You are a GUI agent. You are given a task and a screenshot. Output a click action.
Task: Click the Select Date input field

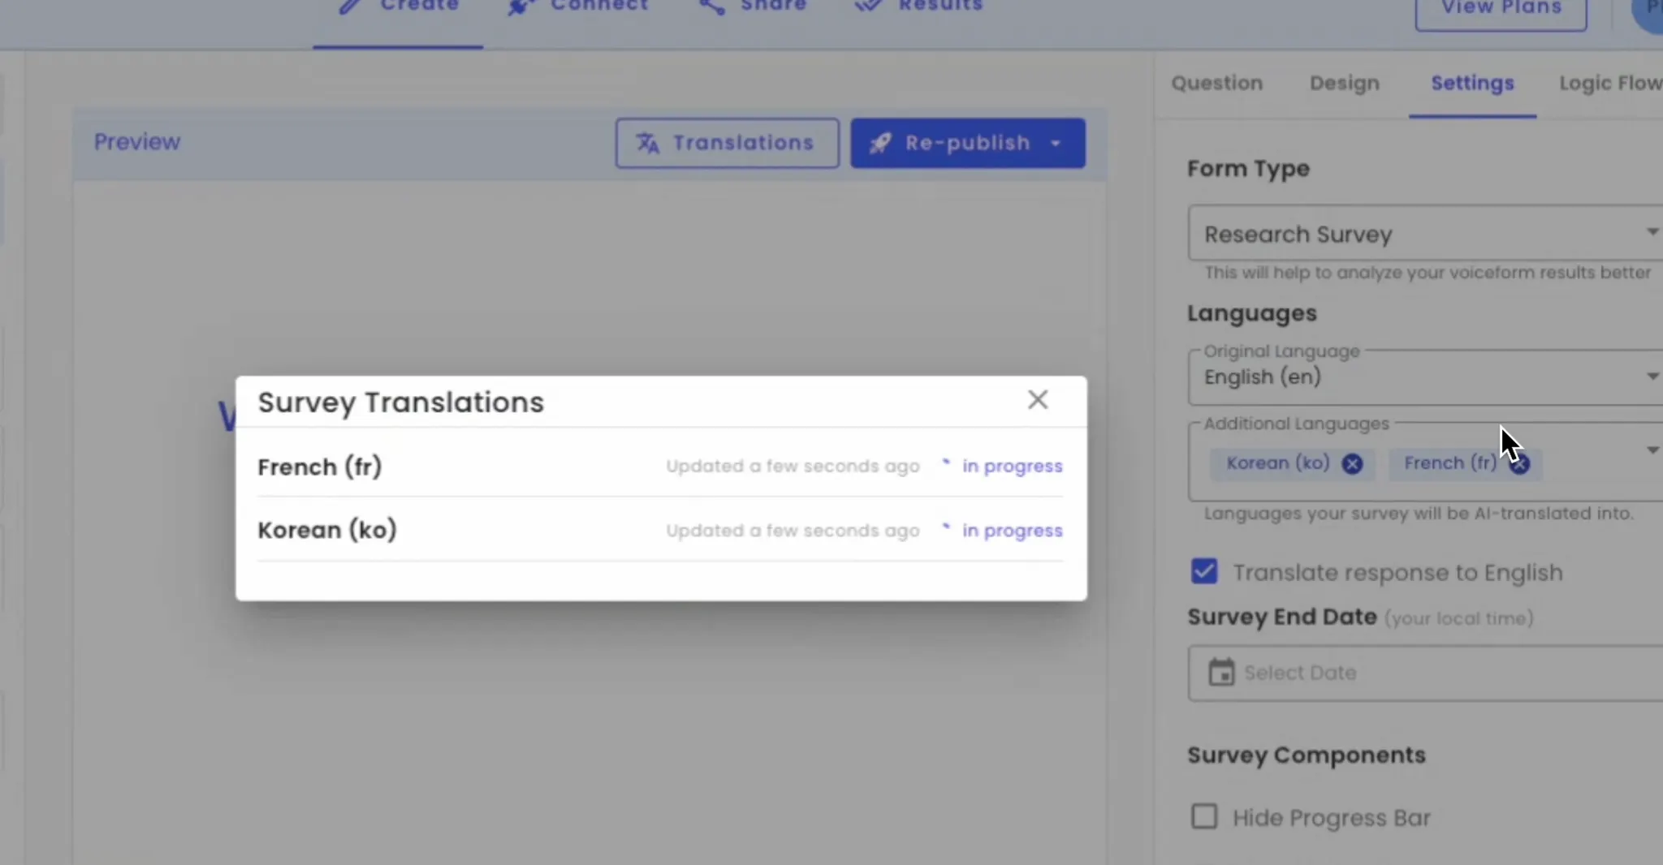1425,673
